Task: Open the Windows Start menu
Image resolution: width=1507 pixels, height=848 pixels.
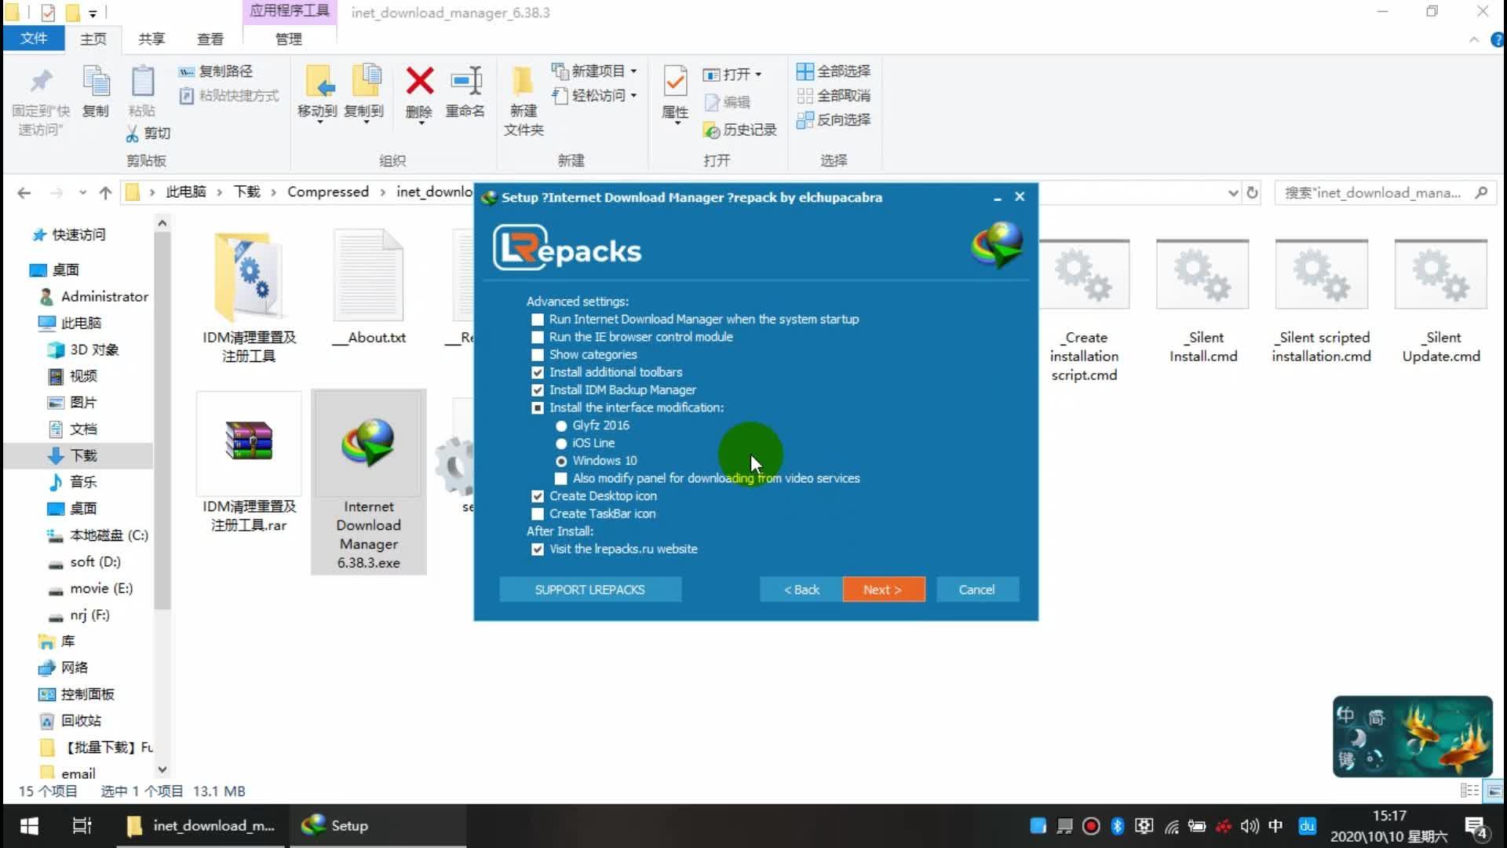Action: [29, 826]
